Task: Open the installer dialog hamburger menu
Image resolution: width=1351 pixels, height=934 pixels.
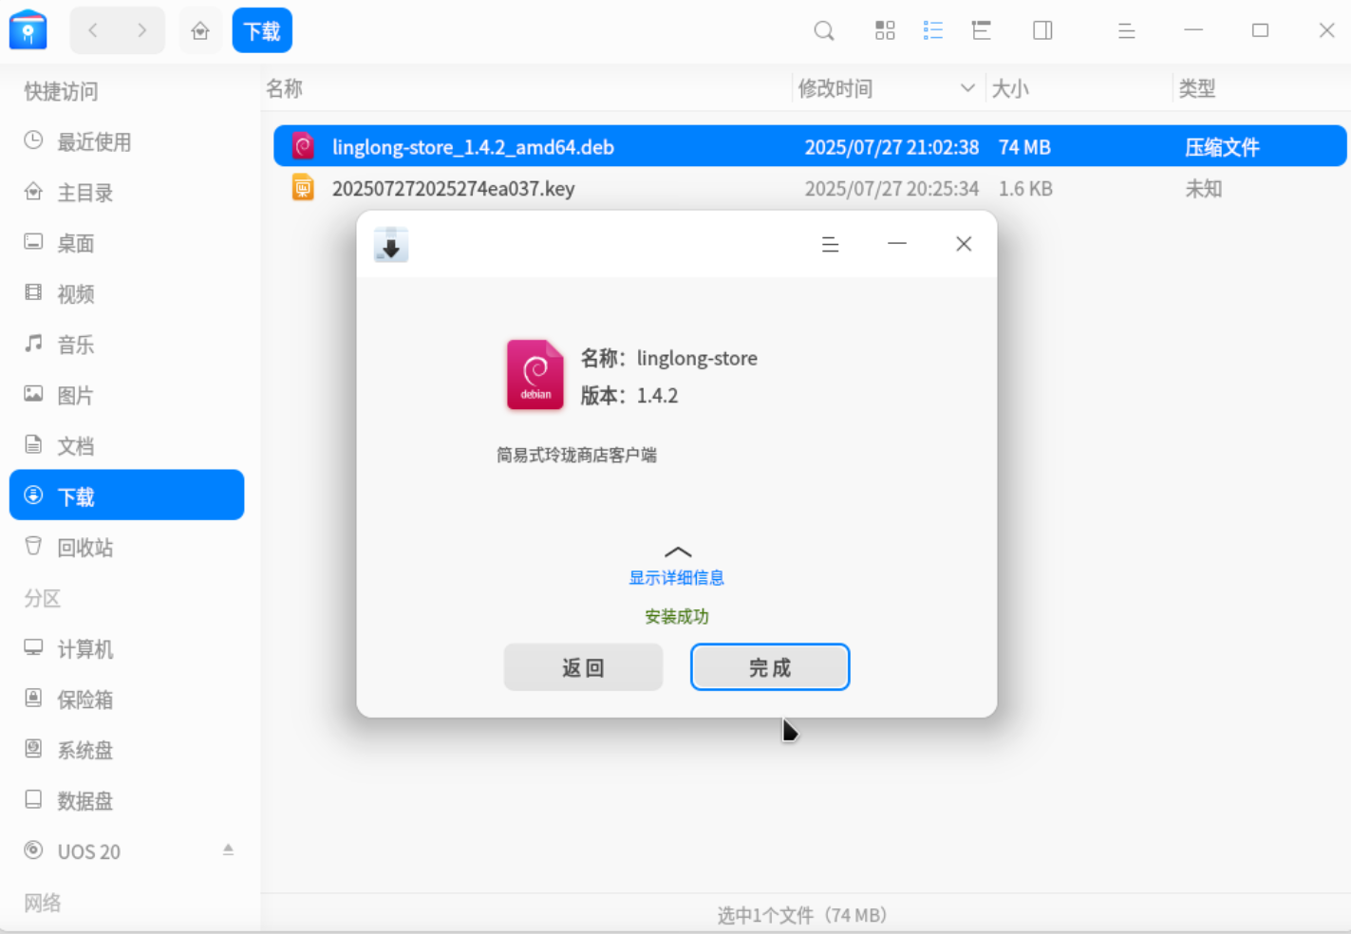Action: (x=830, y=244)
